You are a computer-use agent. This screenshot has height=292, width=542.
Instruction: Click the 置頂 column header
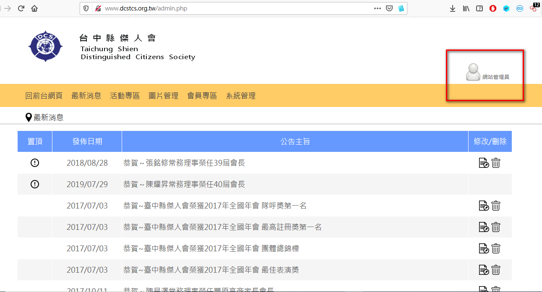(x=35, y=141)
